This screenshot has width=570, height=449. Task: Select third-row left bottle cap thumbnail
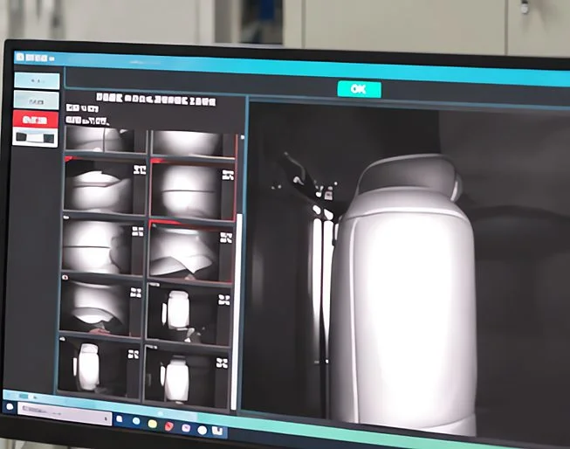tap(103, 245)
